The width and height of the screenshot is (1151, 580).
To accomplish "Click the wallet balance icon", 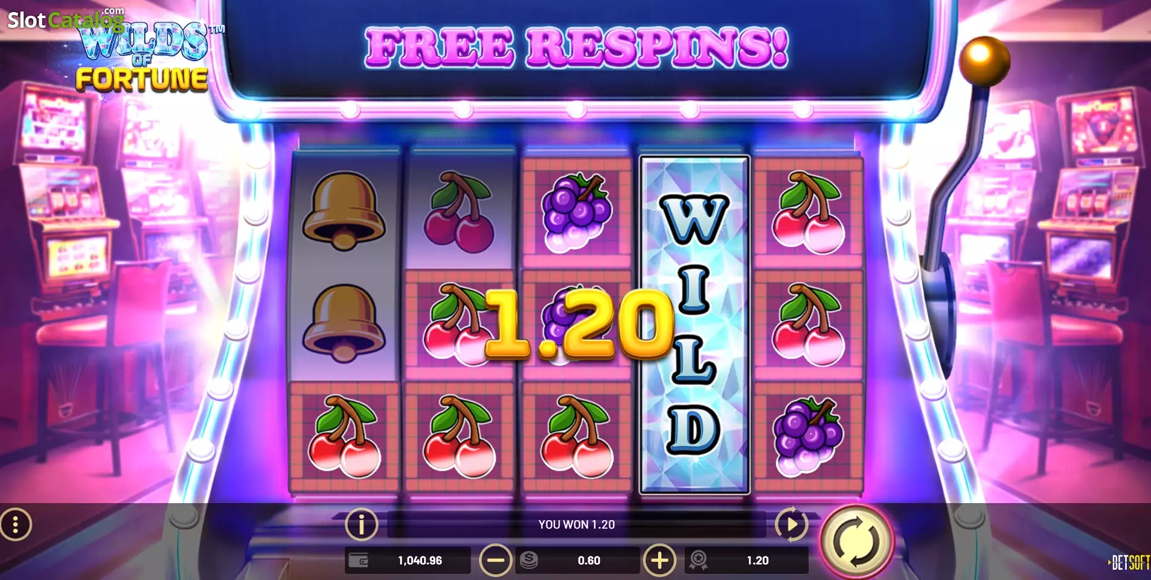I will click(x=359, y=561).
